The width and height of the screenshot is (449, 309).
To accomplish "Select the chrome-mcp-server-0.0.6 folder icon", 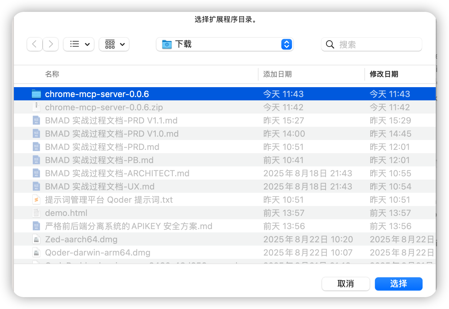I will pos(36,94).
